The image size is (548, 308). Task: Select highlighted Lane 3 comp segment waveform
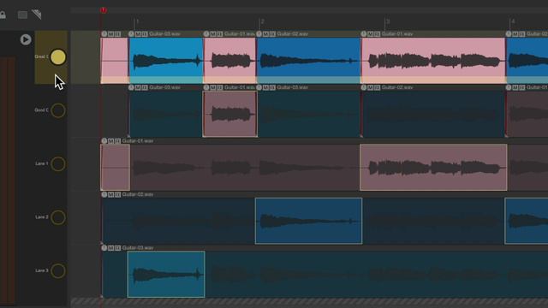point(166,275)
